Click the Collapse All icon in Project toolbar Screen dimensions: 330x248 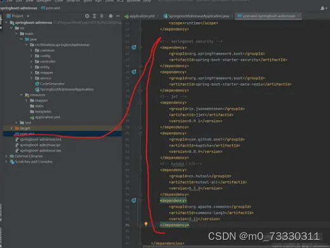pos(102,16)
